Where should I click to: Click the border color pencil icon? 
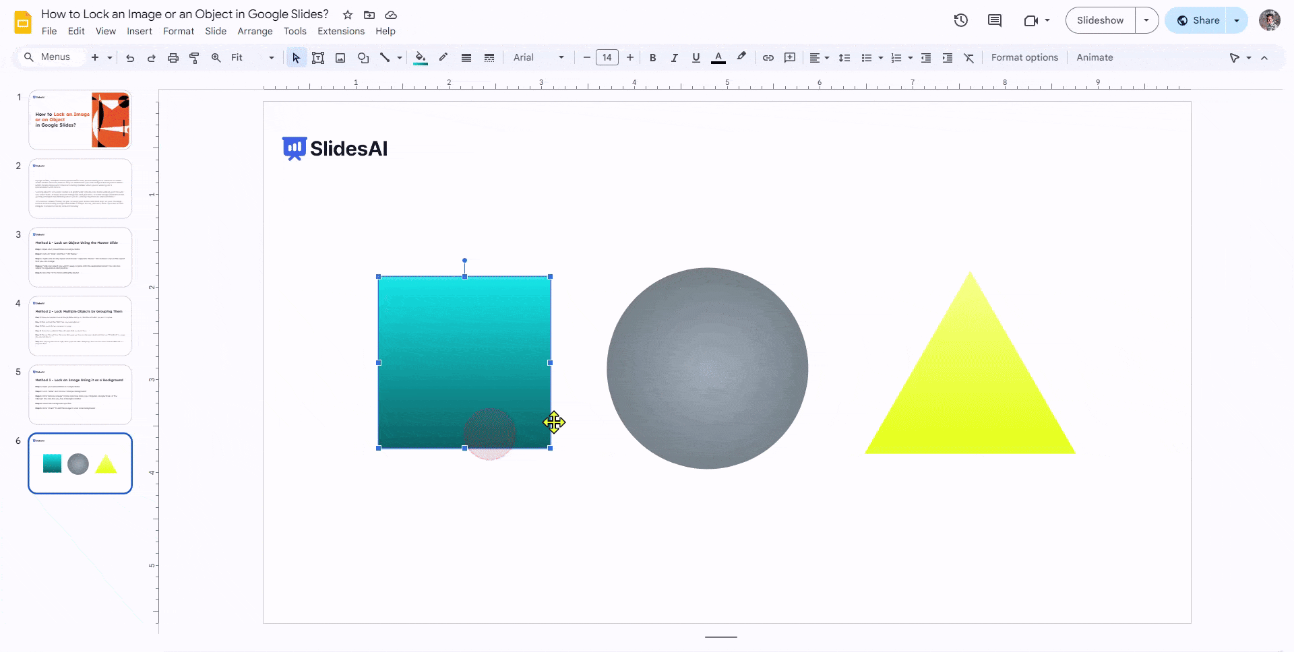coord(443,57)
